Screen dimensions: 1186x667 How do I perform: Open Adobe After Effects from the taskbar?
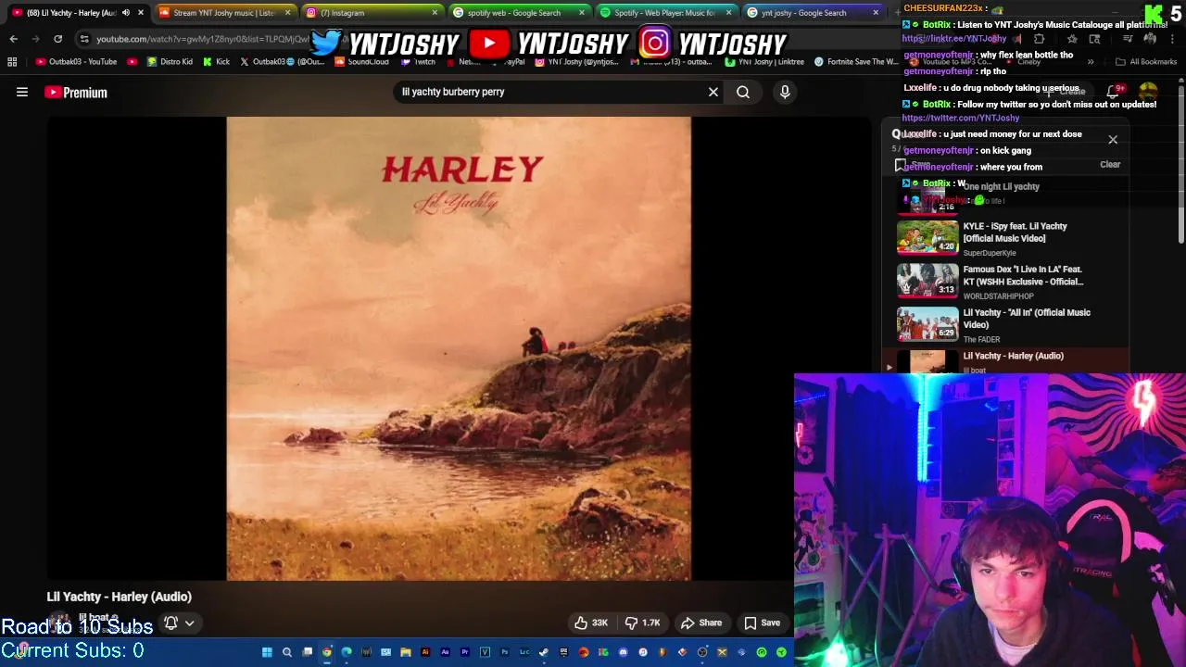click(446, 652)
